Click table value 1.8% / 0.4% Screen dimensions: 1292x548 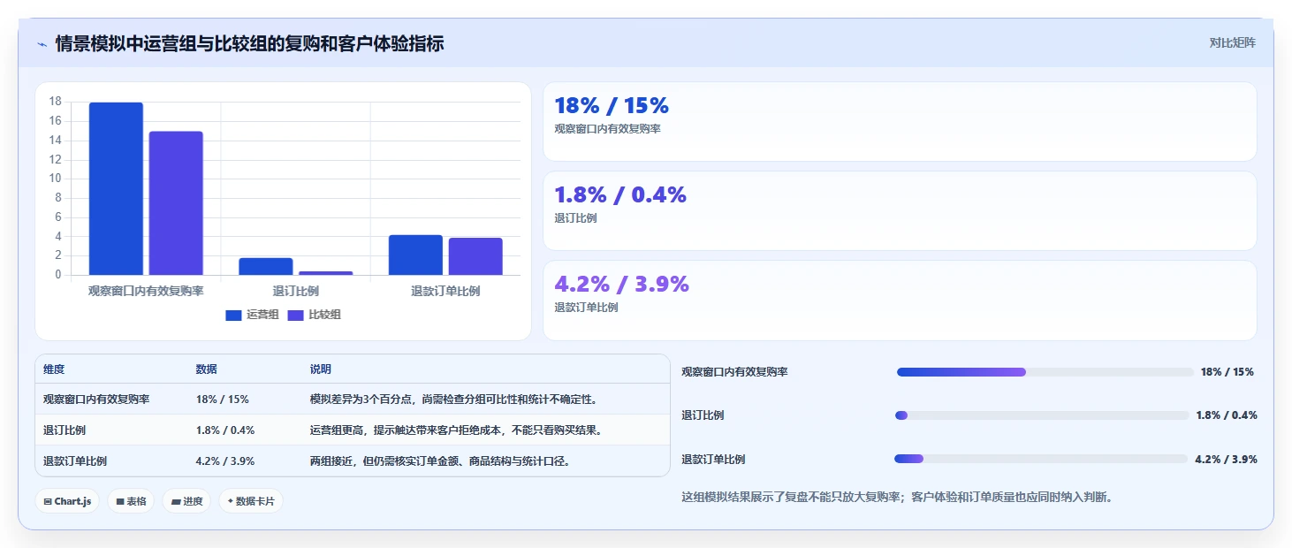point(225,430)
